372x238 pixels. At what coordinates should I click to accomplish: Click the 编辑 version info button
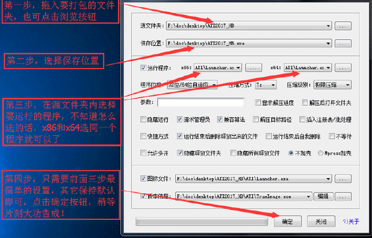[323, 196]
